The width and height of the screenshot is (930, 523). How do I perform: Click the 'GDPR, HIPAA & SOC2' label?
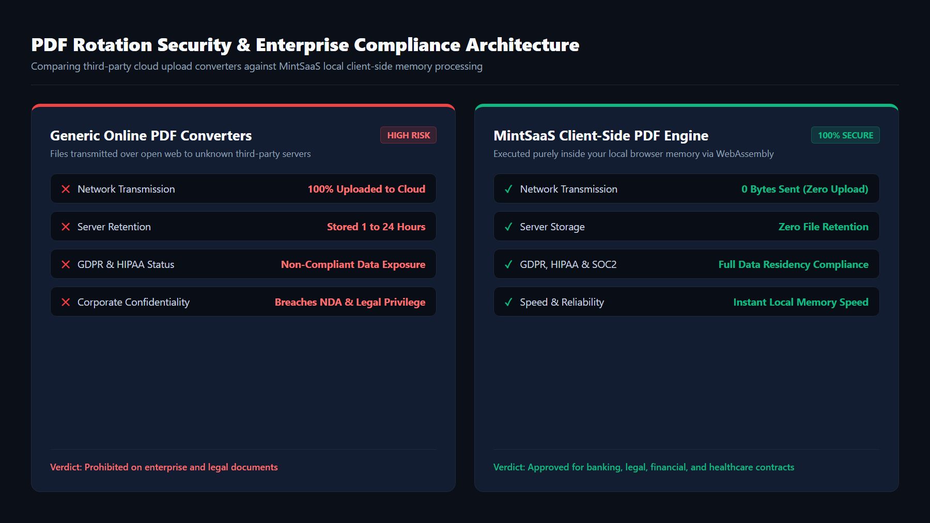pos(568,264)
